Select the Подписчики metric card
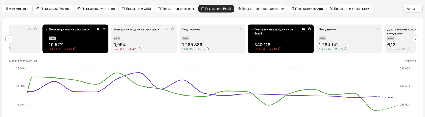 pos(212,39)
